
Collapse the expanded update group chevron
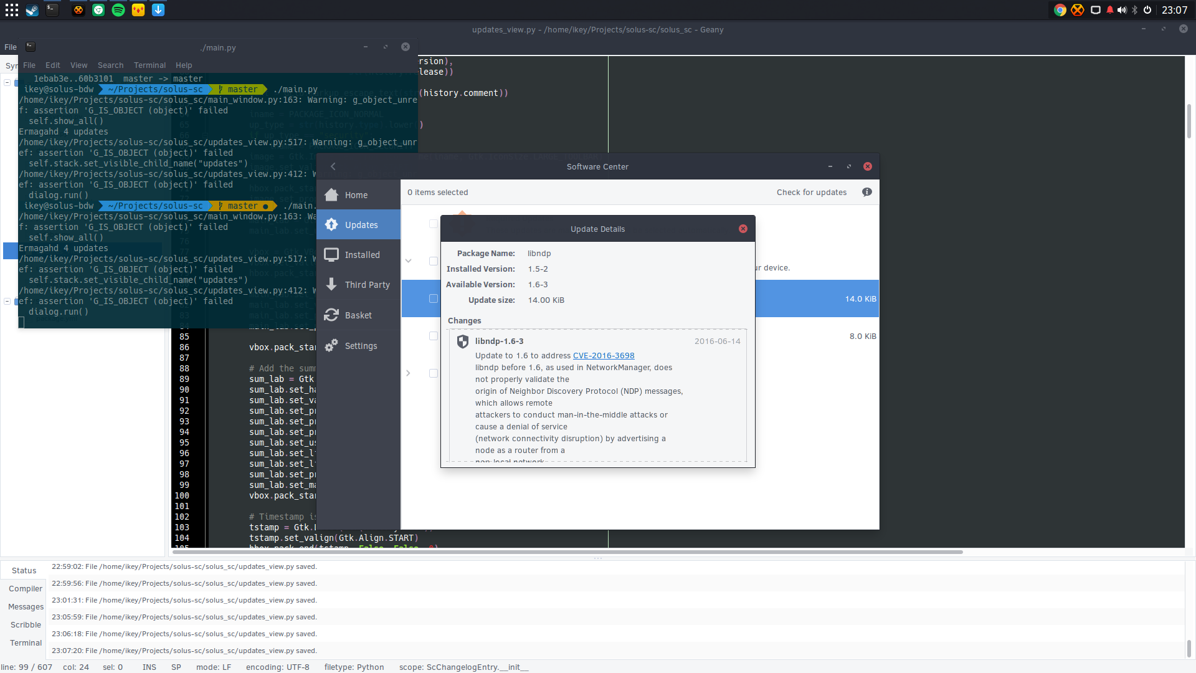(409, 261)
